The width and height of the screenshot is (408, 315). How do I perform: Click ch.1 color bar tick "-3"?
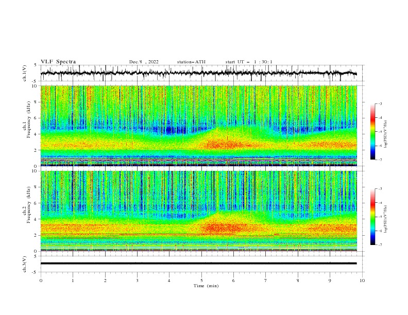tap(380, 103)
